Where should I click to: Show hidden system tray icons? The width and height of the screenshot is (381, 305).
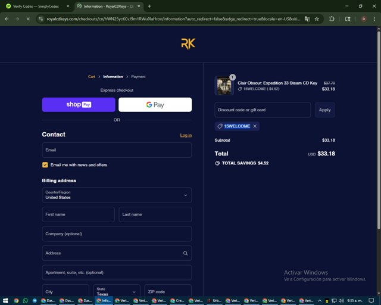pos(320,301)
